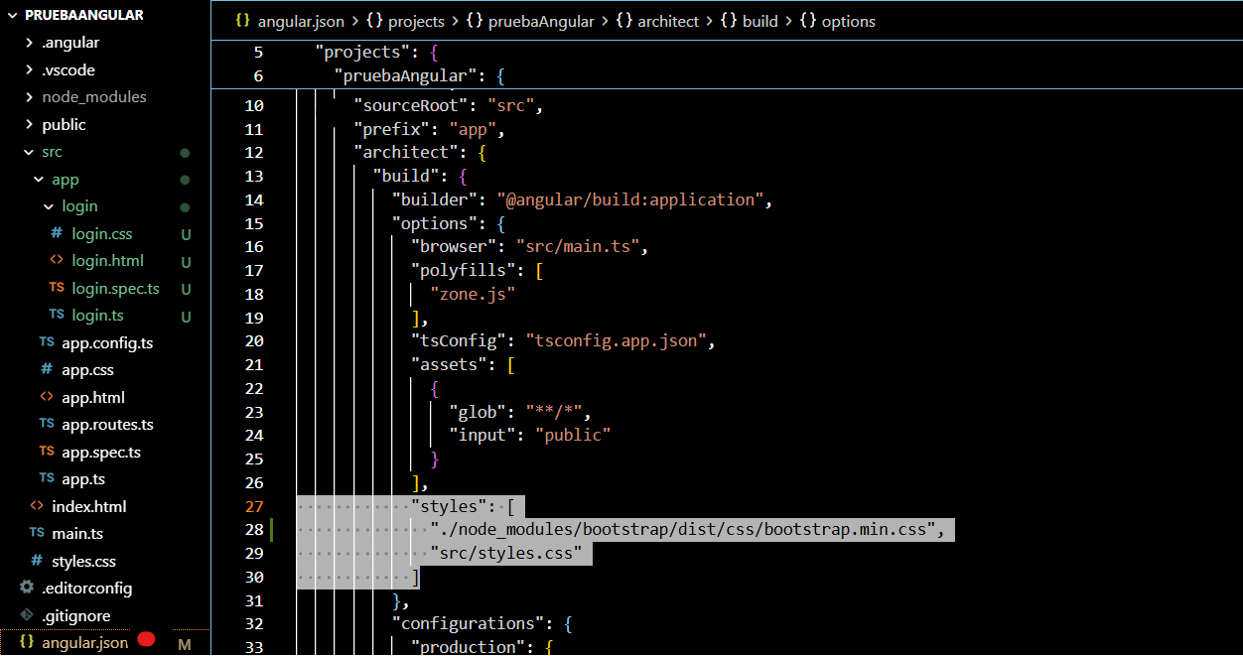Click the git icon beside .gitignore
This screenshot has width=1243, height=656.
tap(27, 615)
